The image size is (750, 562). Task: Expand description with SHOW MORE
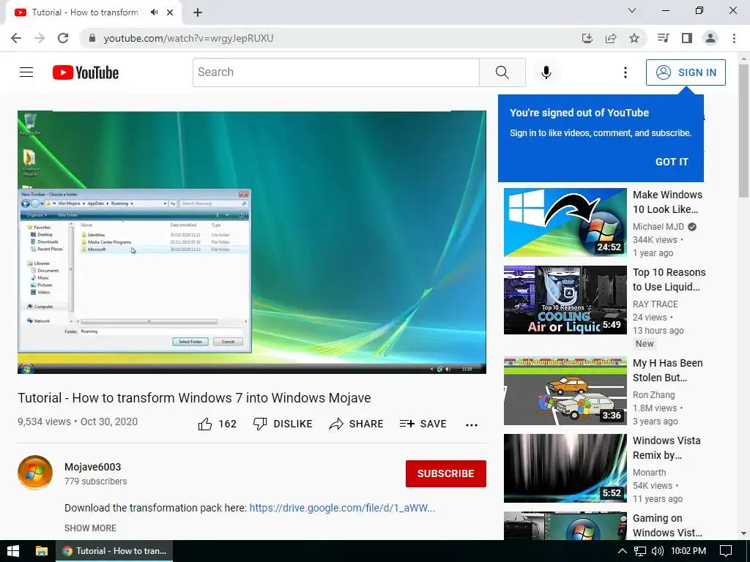(x=90, y=528)
